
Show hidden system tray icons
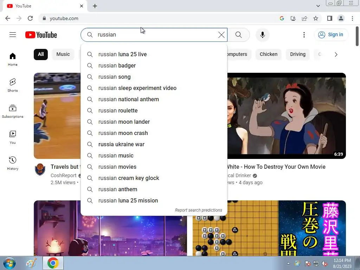pyautogui.click(x=288, y=263)
